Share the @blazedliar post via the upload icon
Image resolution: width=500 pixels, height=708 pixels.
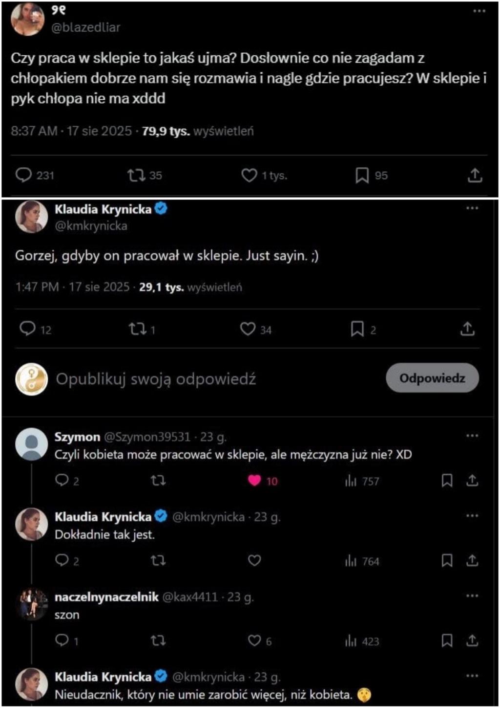pyautogui.click(x=475, y=175)
